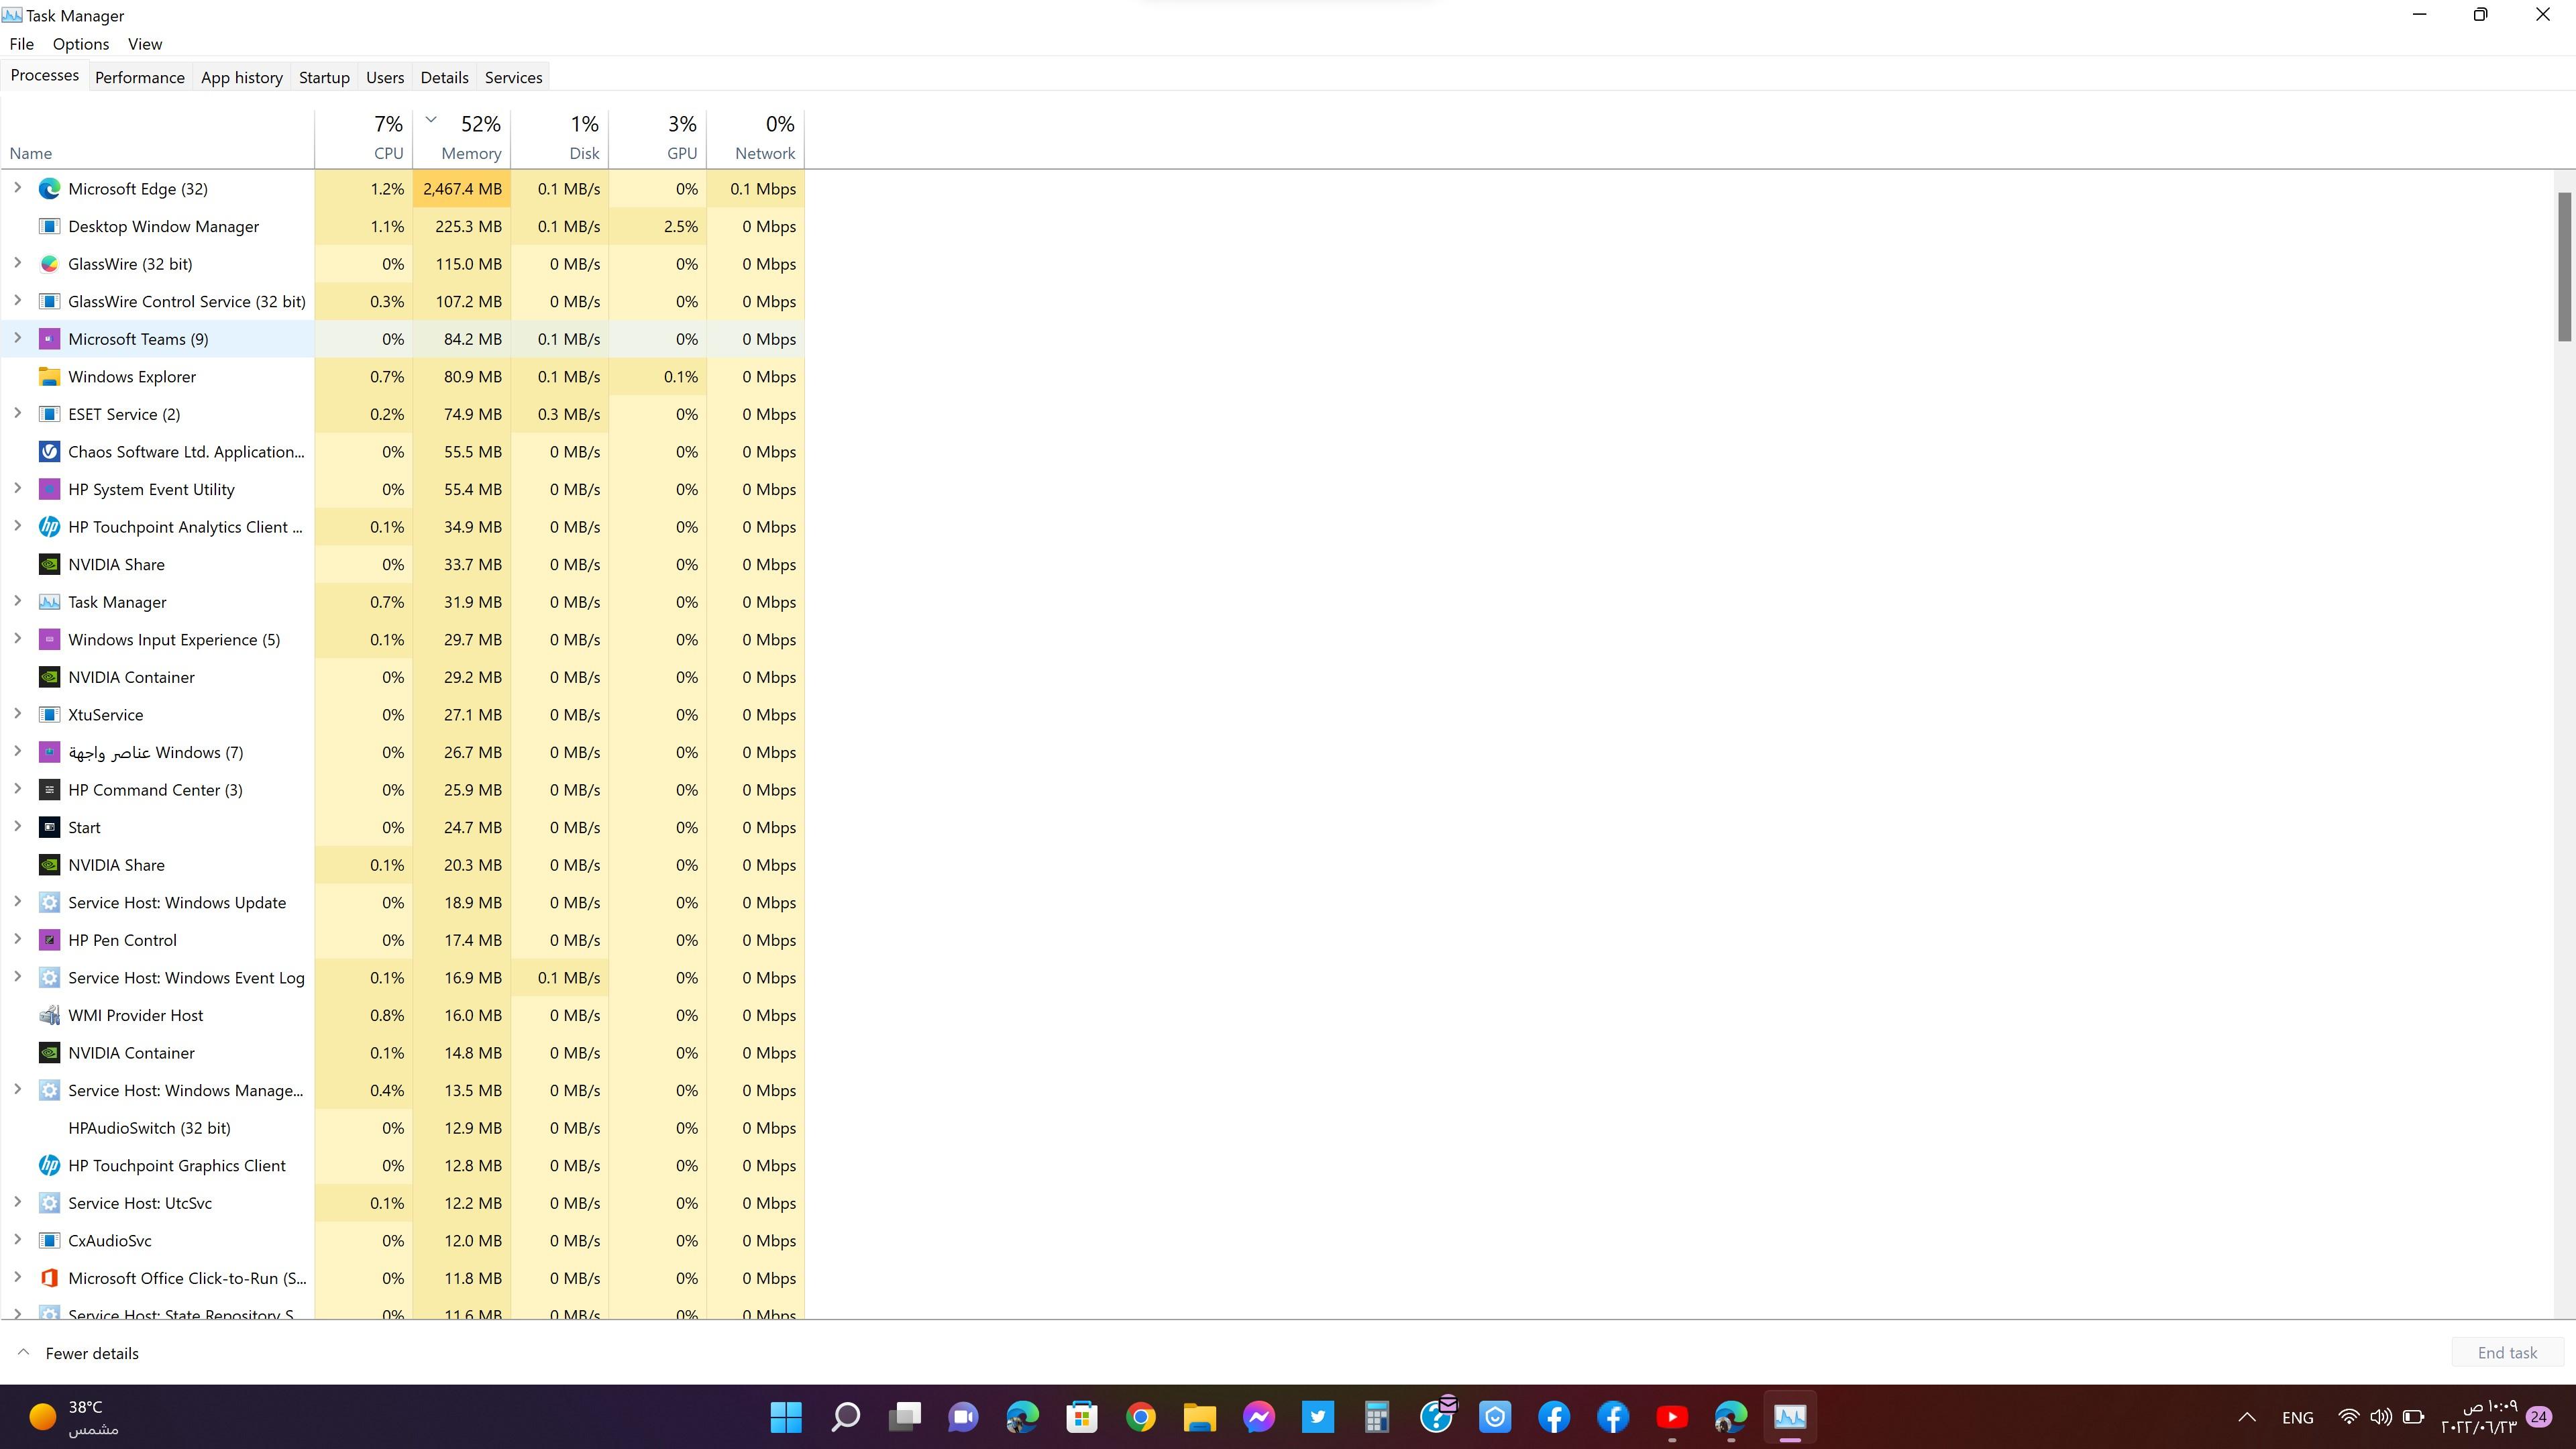Image resolution: width=2576 pixels, height=1449 pixels.
Task: Click the Chaos Software Ltd. Application icon
Action: pos(49,452)
